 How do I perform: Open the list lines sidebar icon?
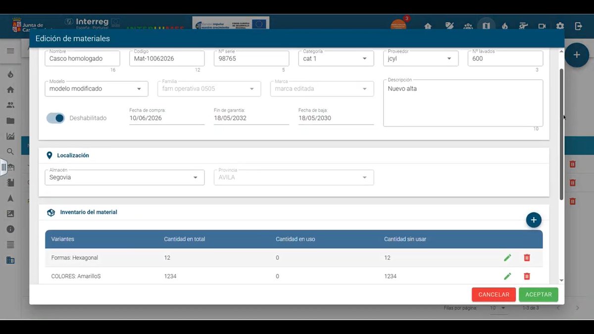(10, 244)
